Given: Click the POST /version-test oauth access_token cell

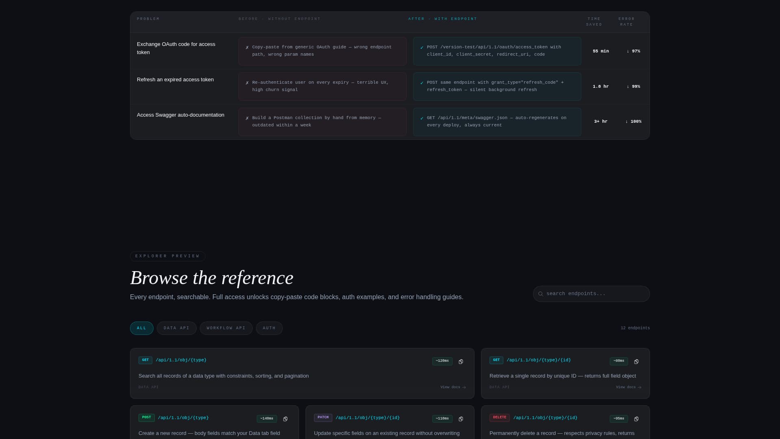Looking at the screenshot, I should click(497, 51).
